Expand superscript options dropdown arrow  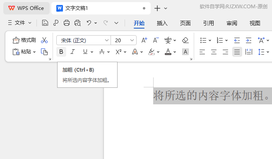[125, 52]
